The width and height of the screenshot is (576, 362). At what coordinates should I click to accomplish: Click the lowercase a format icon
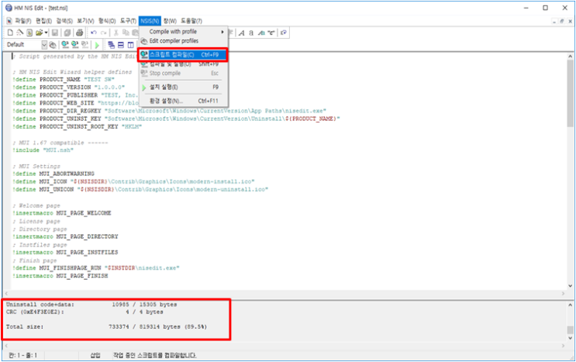[x=251, y=33]
